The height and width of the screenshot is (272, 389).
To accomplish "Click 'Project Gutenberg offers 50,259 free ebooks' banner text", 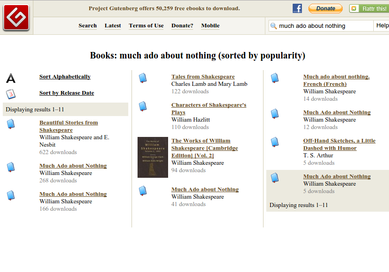I will point(164,8).
